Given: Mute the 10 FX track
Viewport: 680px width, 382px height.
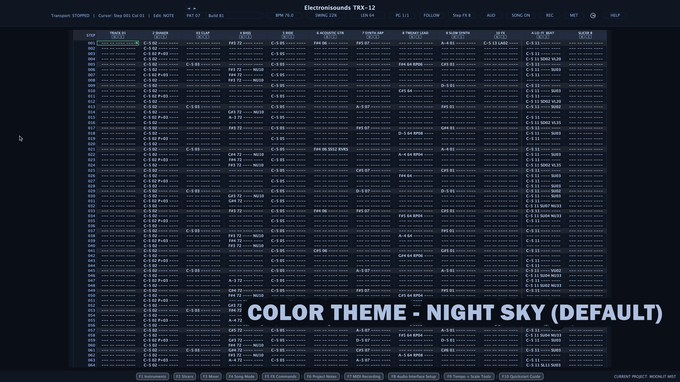Looking at the screenshot, I should (497, 37).
